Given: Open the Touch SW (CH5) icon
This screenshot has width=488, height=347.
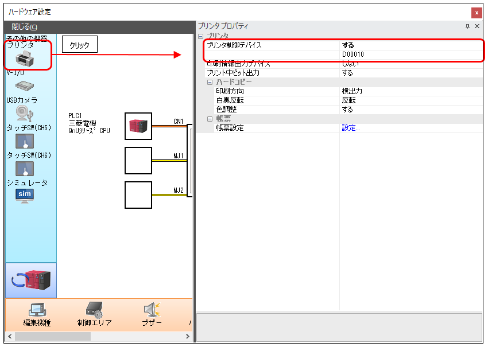Looking at the screenshot, I should pyautogui.click(x=24, y=141).
